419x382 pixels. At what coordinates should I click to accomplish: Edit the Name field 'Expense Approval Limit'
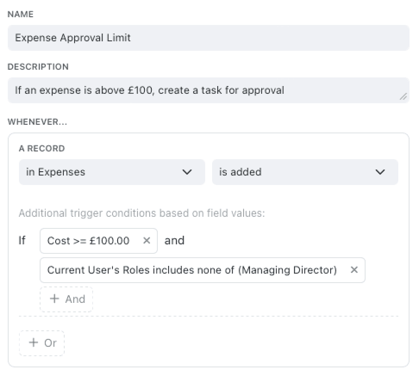tap(209, 38)
